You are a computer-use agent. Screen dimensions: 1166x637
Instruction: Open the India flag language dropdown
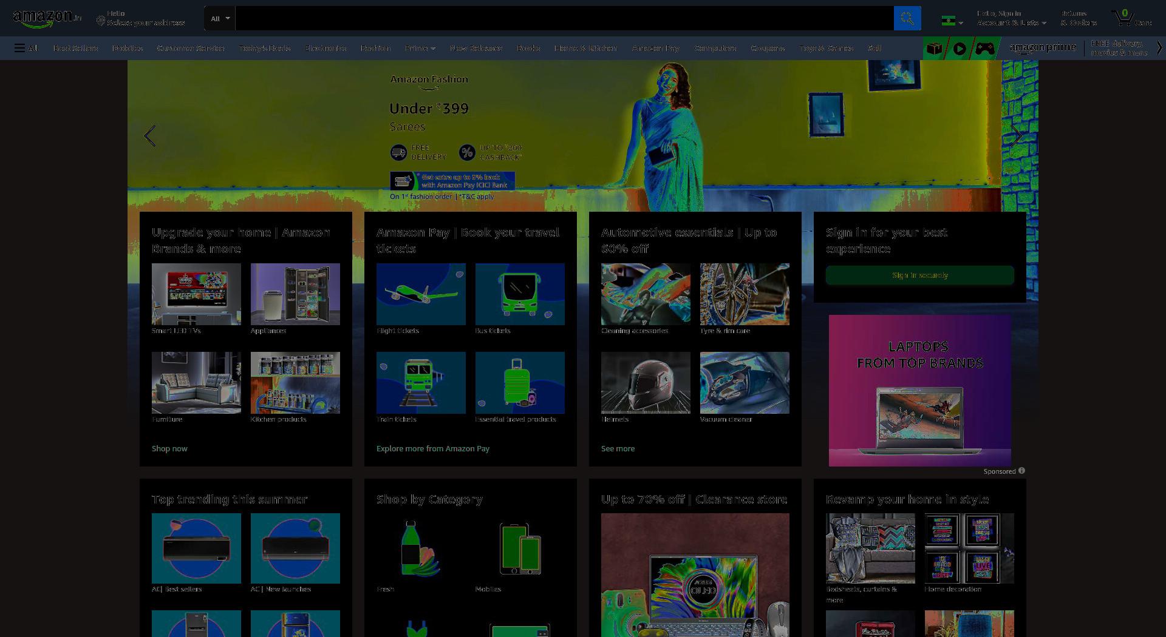(952, 21)
